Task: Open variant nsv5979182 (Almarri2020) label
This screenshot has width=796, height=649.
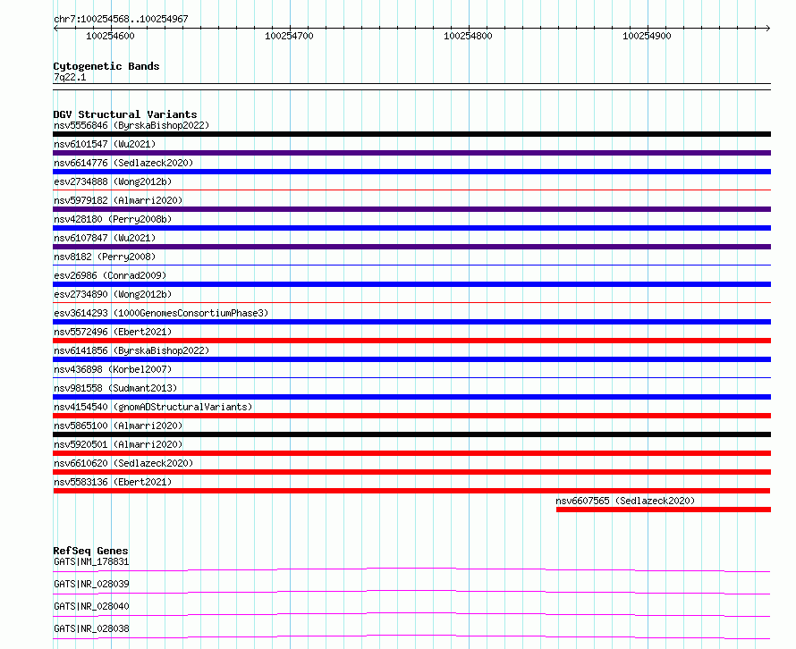Action: pyautogui.click(x=118, y=200)
